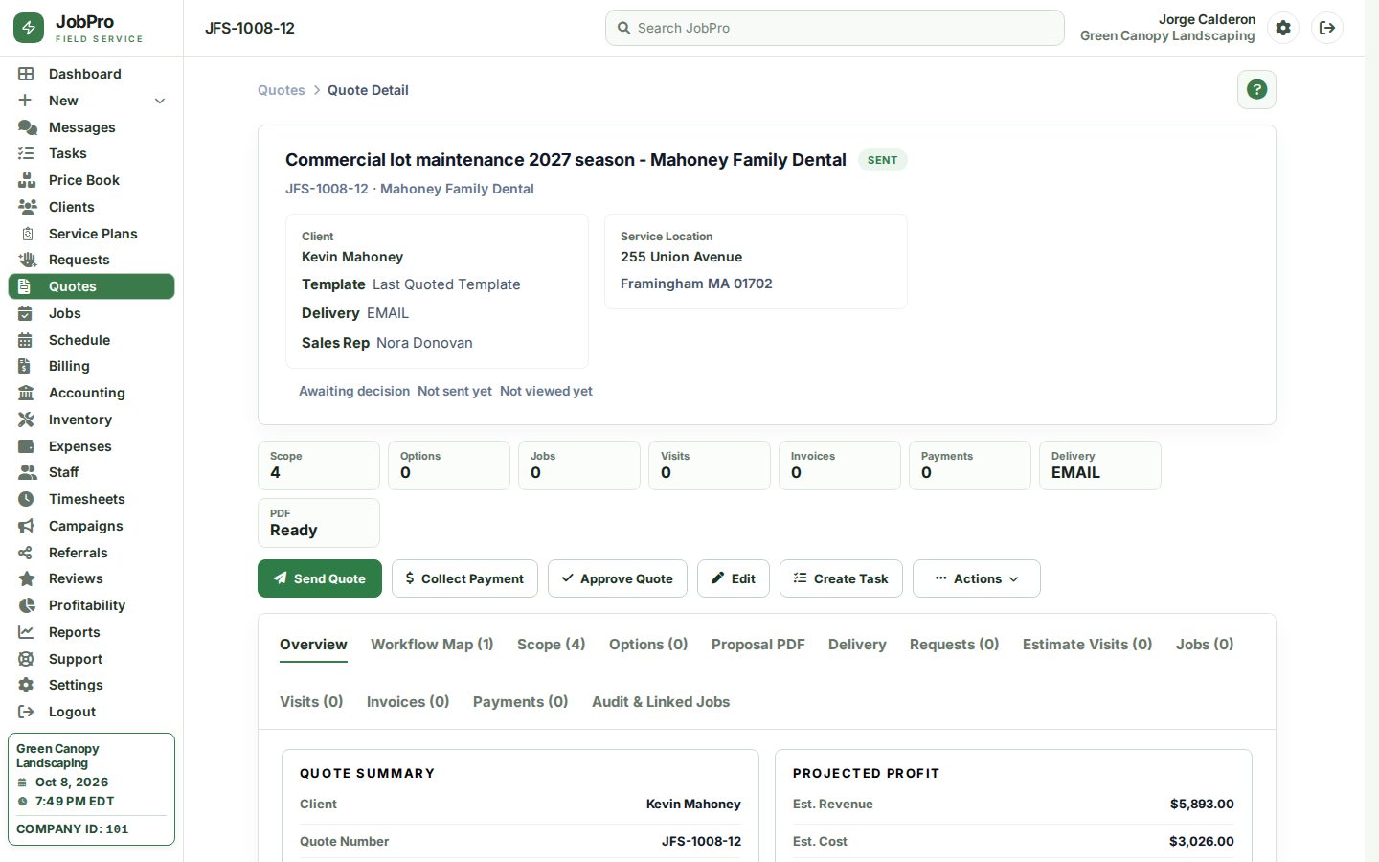Open the Scope (4) tab
This screenshot has height=862, width=1379.
point(551,645)
